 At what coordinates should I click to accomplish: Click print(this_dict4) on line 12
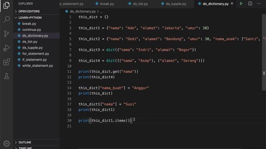96,77
